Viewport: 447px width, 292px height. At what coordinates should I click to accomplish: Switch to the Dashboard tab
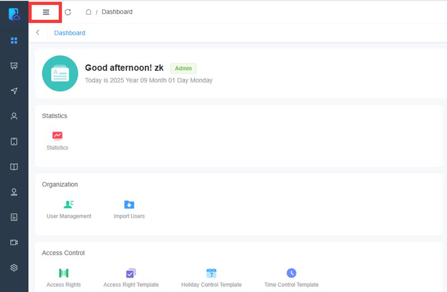[x=69, y=33]
